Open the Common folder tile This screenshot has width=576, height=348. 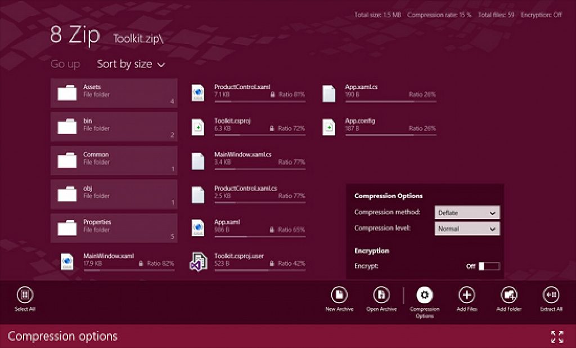pyautogui.click(x=114, y=160)
